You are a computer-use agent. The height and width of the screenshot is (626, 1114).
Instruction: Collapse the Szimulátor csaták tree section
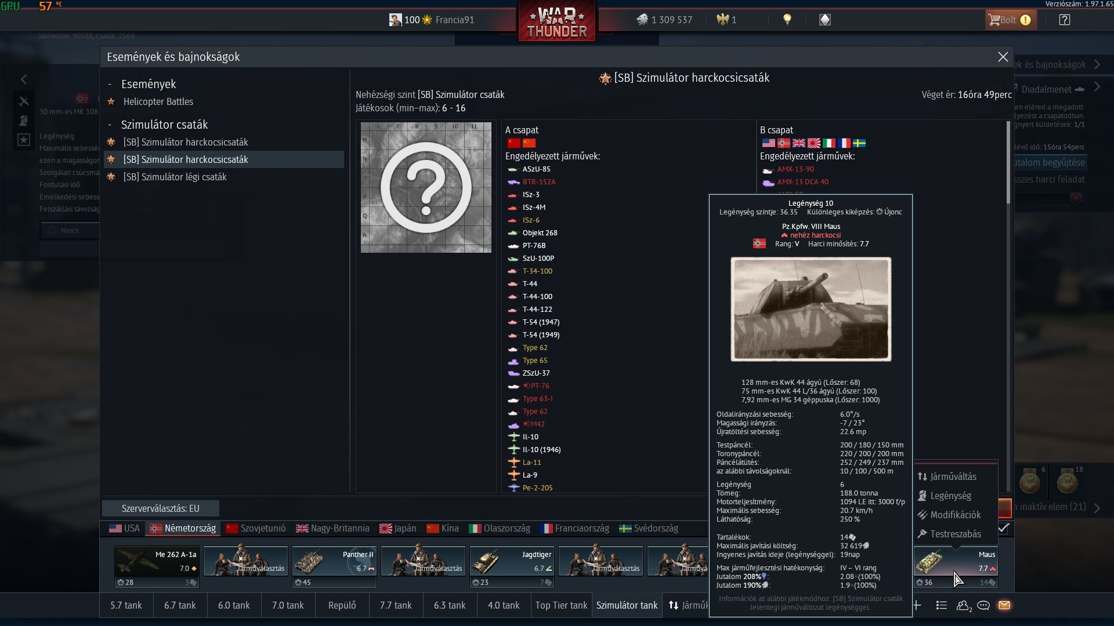(x=110, y=125)
